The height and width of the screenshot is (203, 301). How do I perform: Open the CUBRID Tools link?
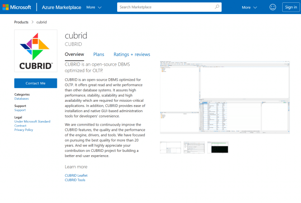75,180
